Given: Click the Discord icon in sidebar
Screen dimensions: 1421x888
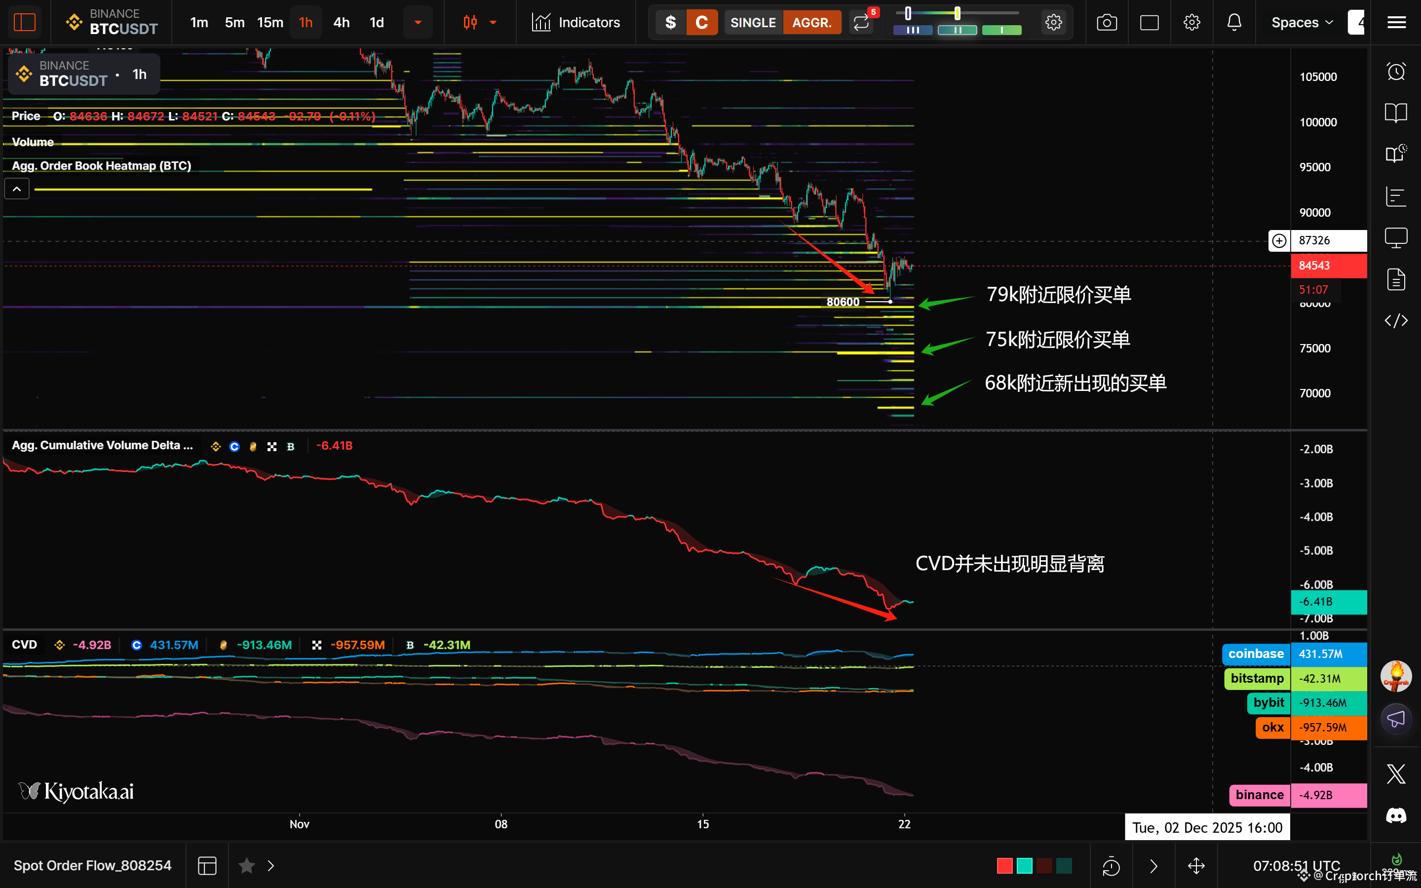Looking at the screenshot, I should pos(1396,816).
